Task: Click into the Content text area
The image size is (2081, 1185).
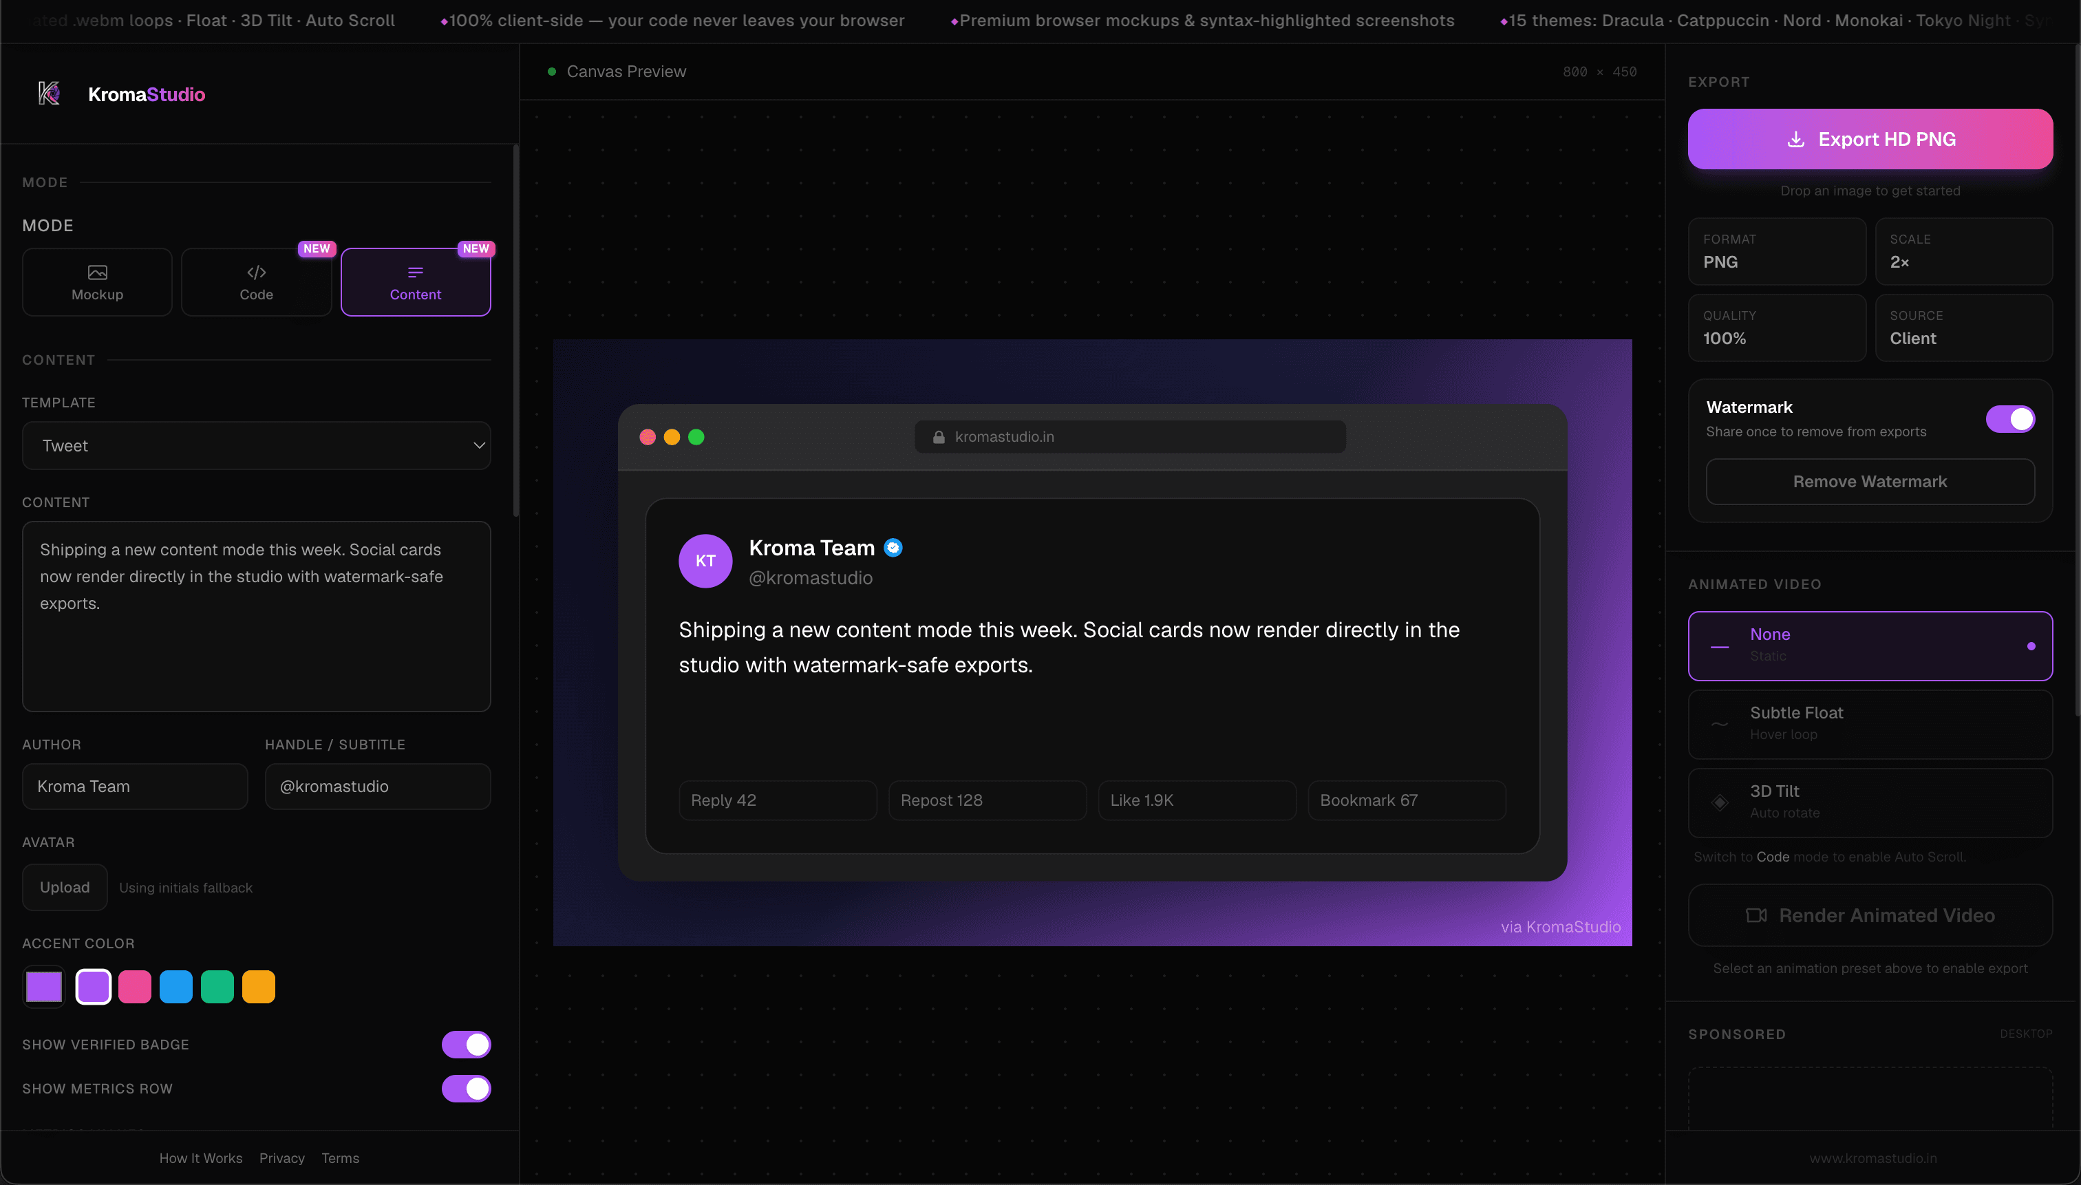Action: pos(257,617)
